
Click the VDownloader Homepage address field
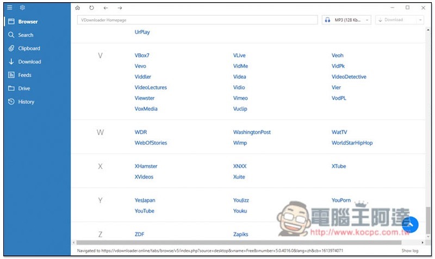click(197, 20)
